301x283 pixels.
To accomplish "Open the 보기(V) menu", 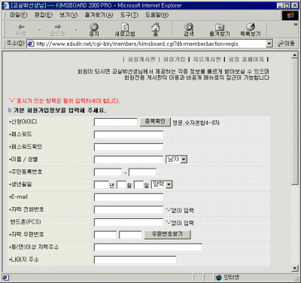I will [68, 15].
